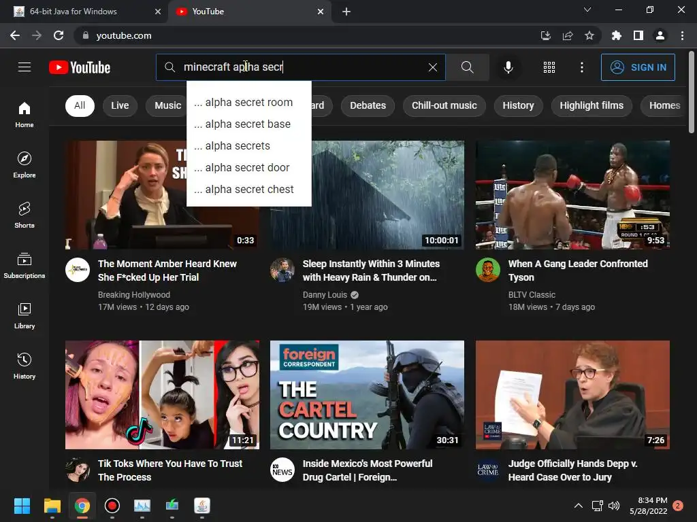Image resolution: width=697 pixels, height=522 pixels.
Task: Open the ABC News channel avatar
Action: (x=282, y=470)
